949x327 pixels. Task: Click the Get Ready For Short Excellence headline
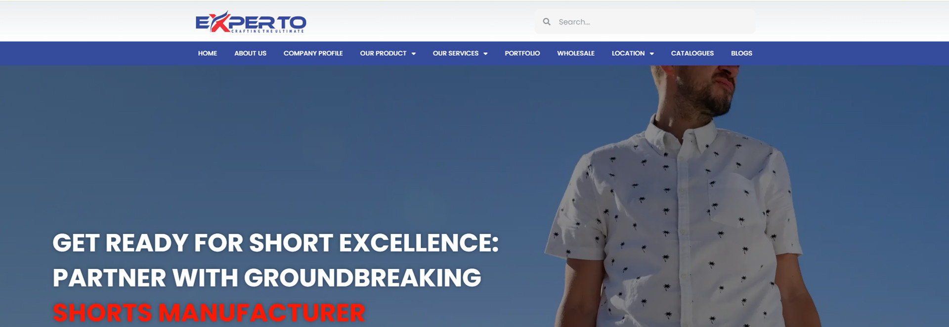click(276, 243)
